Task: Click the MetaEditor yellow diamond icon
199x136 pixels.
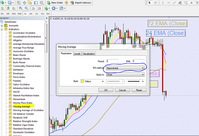Action: pyautogui.click(x=66, y=3)
